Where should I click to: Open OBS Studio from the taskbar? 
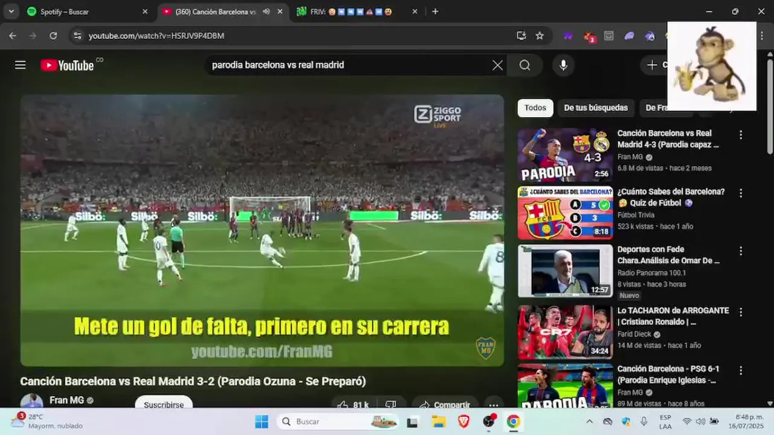(x=489, y=422)
